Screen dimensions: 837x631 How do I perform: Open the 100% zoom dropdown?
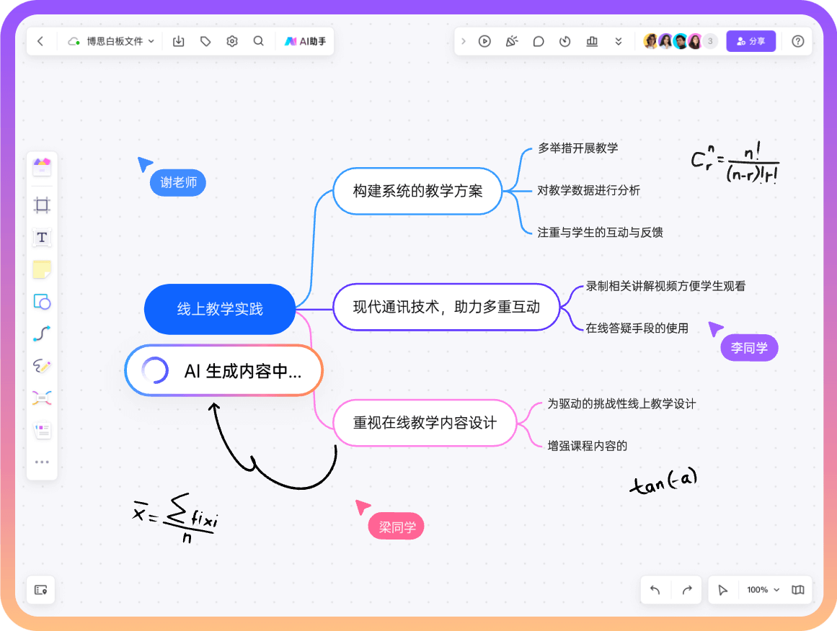pos(763,589)
